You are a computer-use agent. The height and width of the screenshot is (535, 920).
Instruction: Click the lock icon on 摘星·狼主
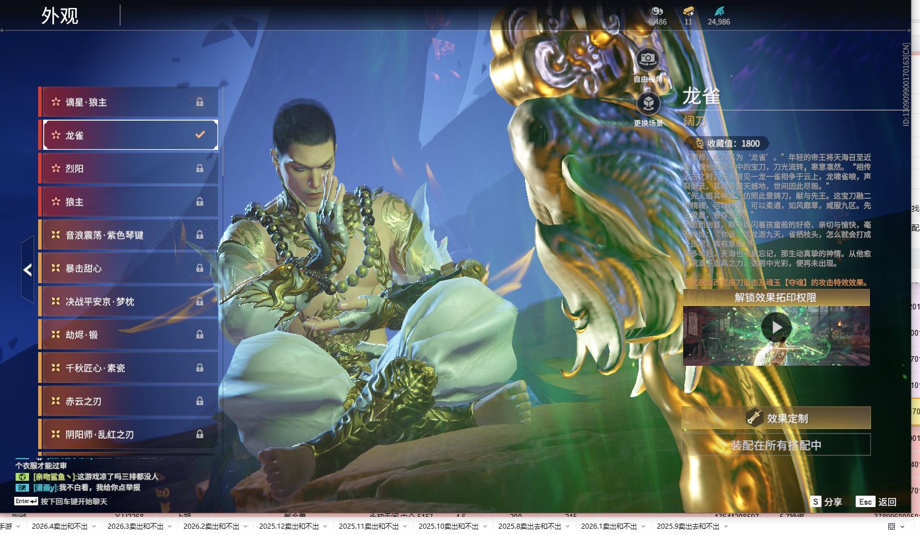coord(200,102)
